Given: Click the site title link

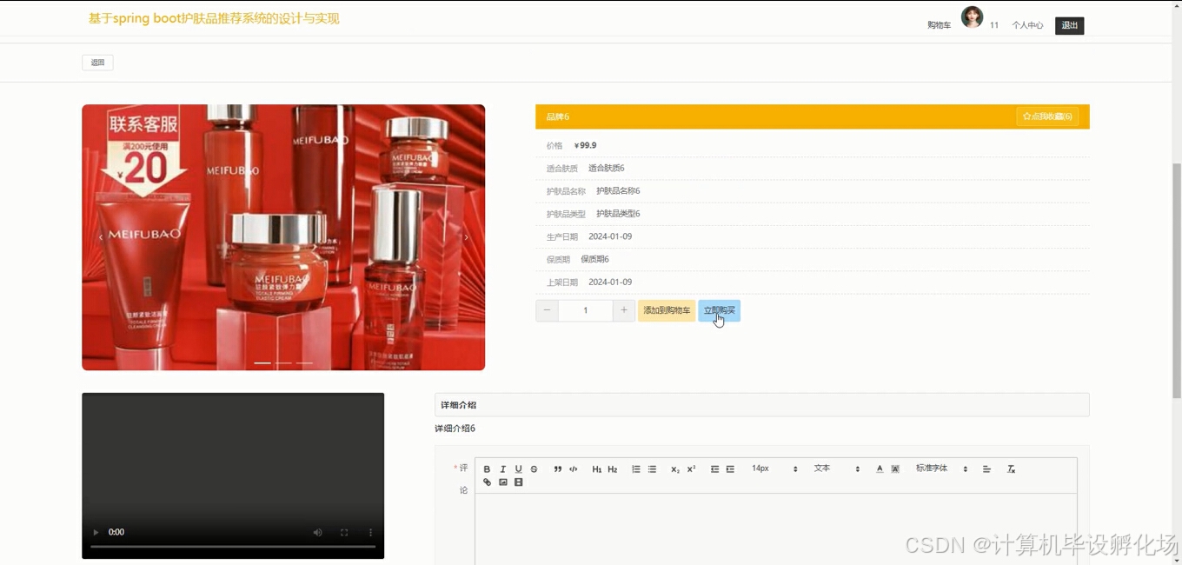Looking at the screenshot, I should coord(214,18).
